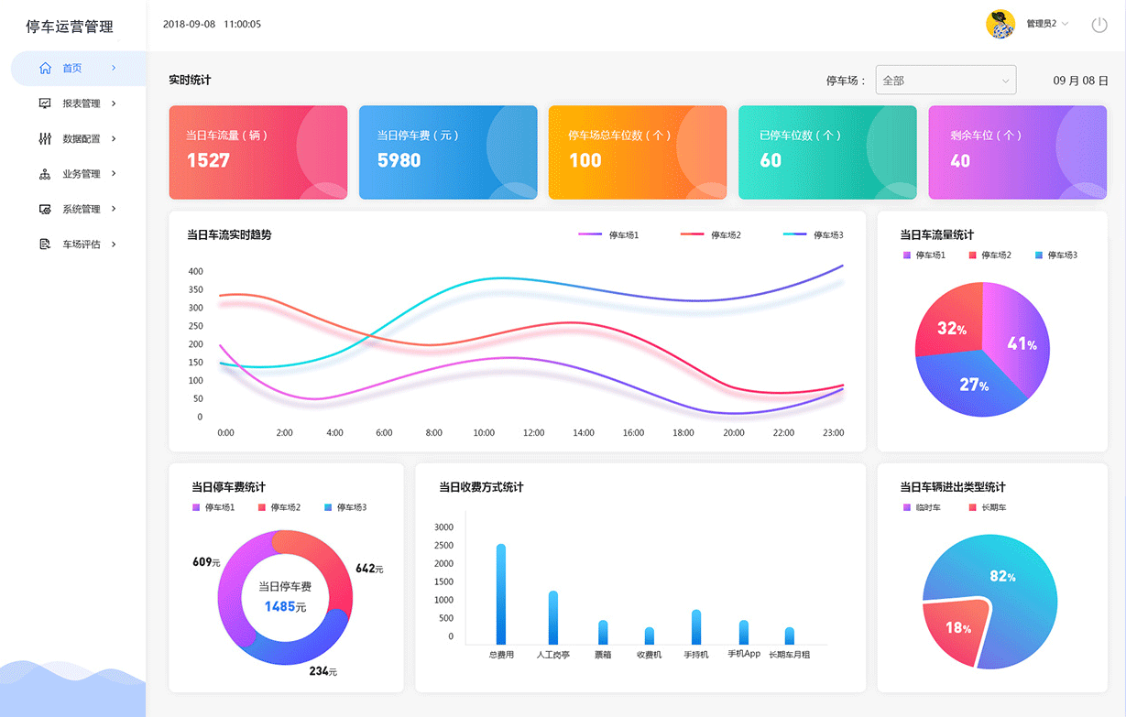Click the system management gear icon
The width and height of the screenshot is (1126, 717).
(x=45, y=209)
